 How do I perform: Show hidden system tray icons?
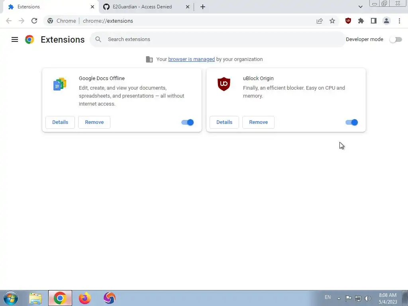click(339, 298)
